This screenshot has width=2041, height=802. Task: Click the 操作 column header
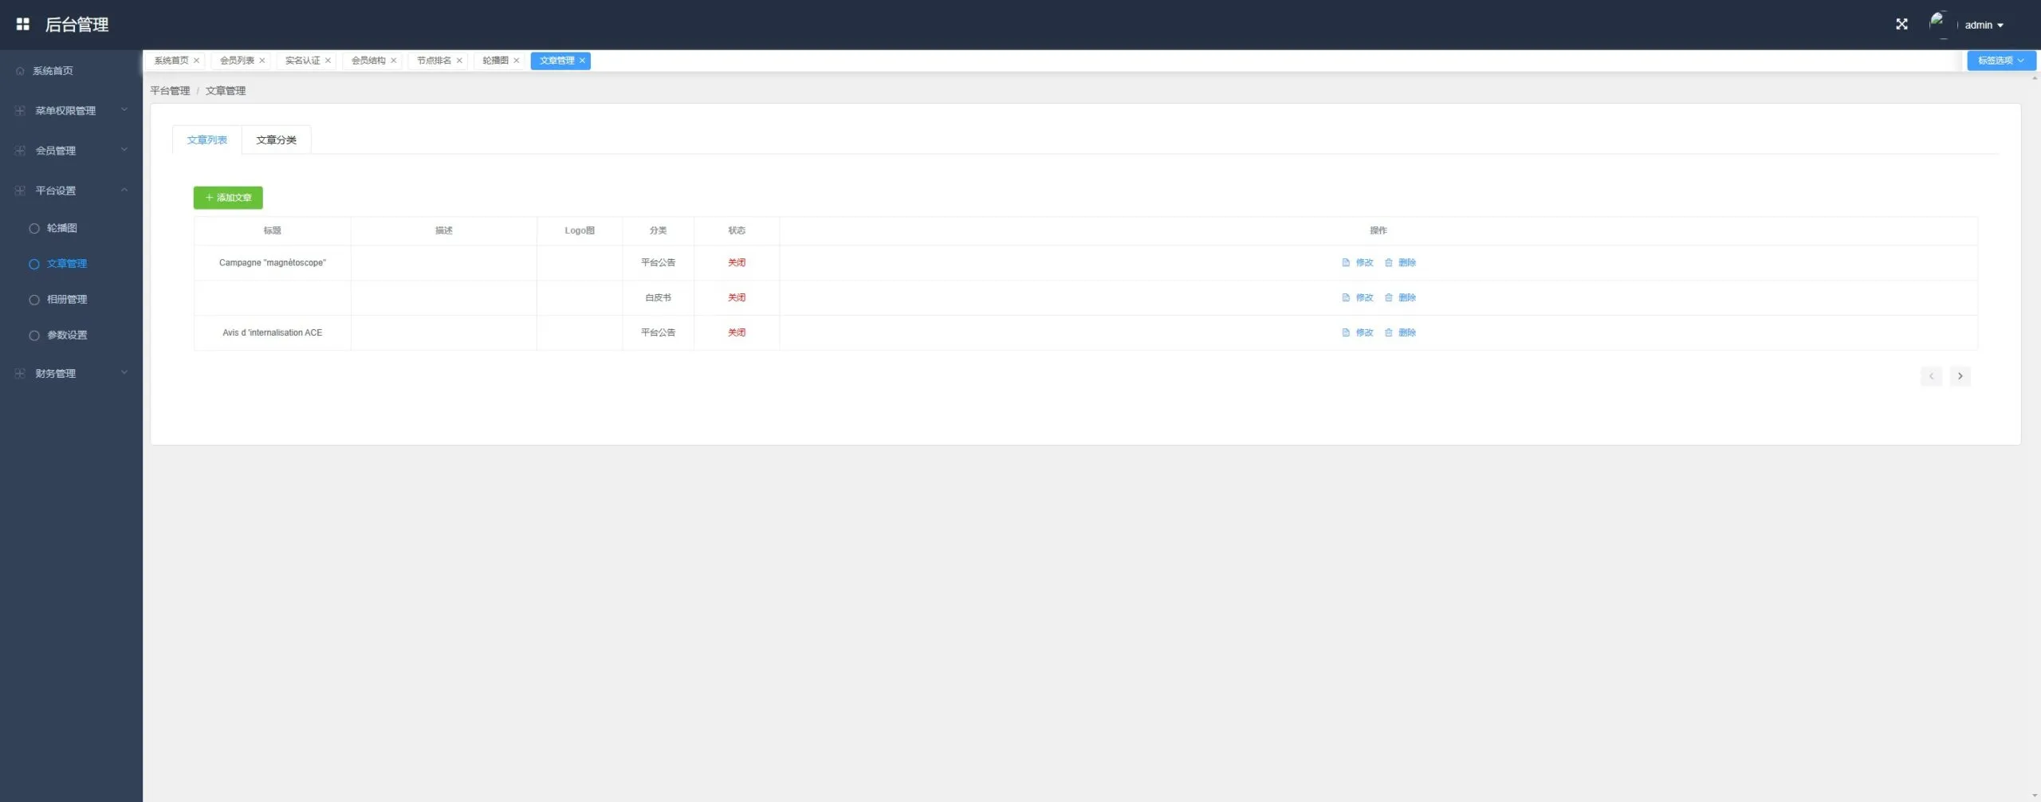tap(1378, 231)
